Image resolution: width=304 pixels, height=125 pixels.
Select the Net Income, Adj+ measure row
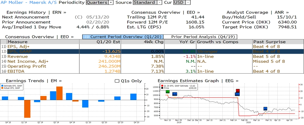152,61
